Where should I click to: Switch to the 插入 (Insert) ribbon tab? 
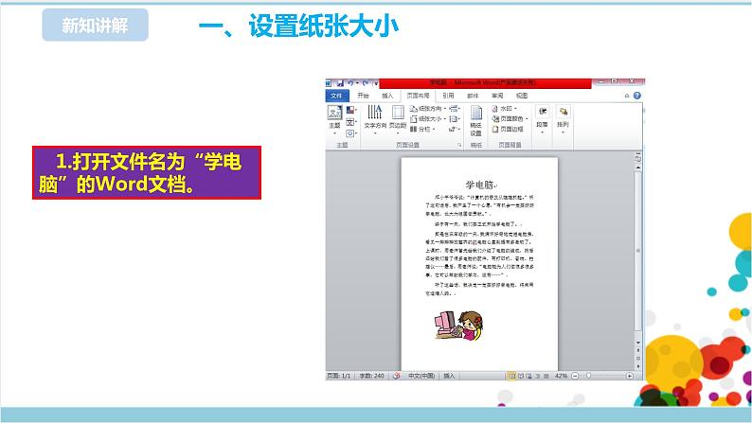pos(387,96)
